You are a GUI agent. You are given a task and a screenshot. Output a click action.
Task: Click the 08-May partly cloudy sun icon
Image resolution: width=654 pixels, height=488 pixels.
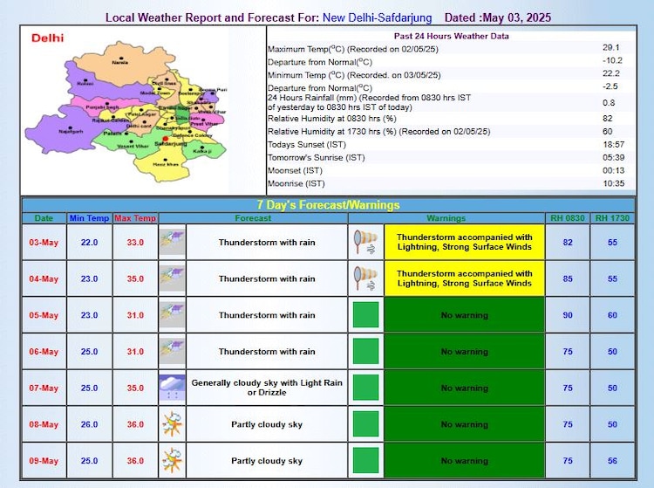(172, 424)
